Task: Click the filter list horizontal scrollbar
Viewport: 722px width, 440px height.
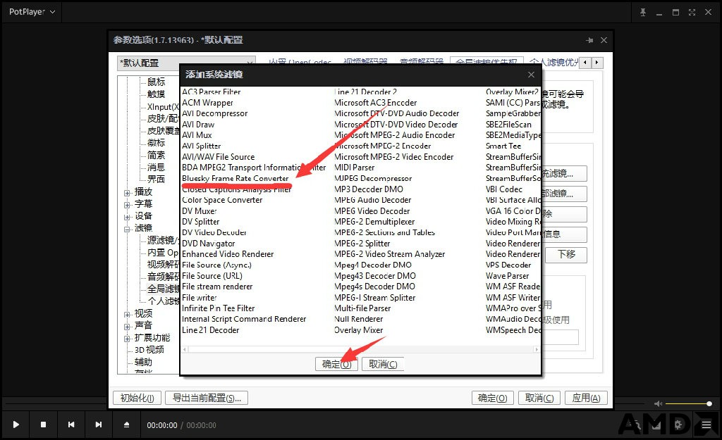Action: [x=360, y=349]
